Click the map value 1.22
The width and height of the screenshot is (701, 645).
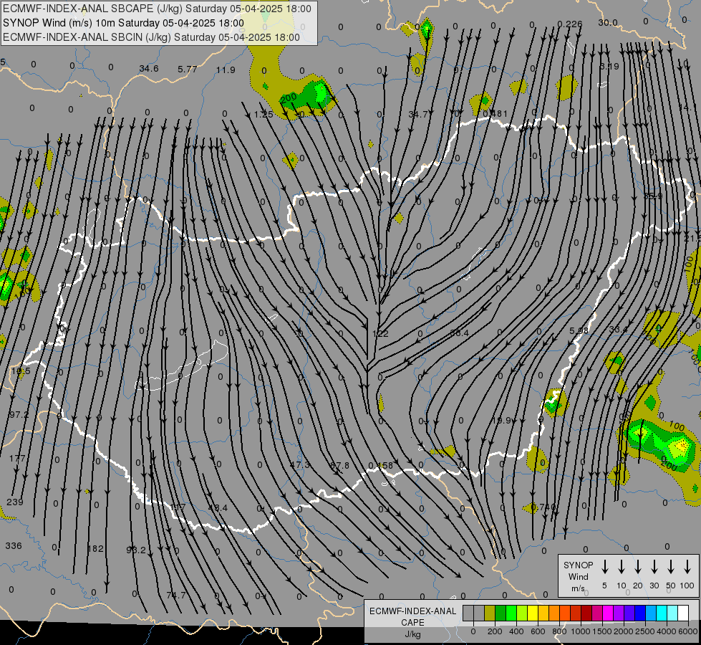380,333
